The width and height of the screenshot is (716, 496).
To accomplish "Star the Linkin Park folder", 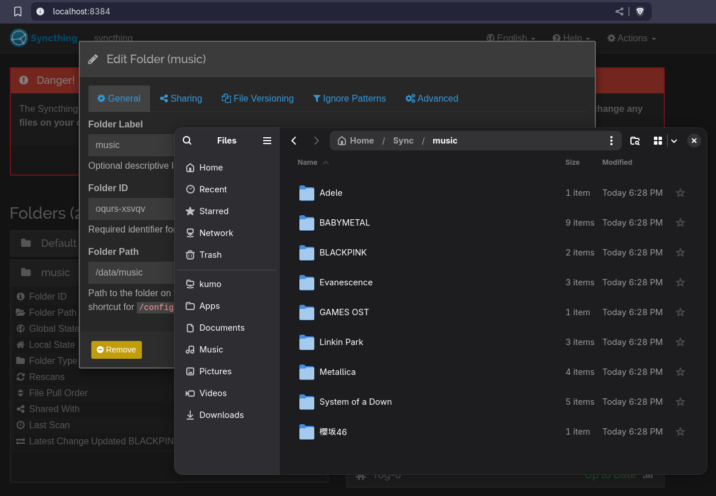I will tap(680, 342).
